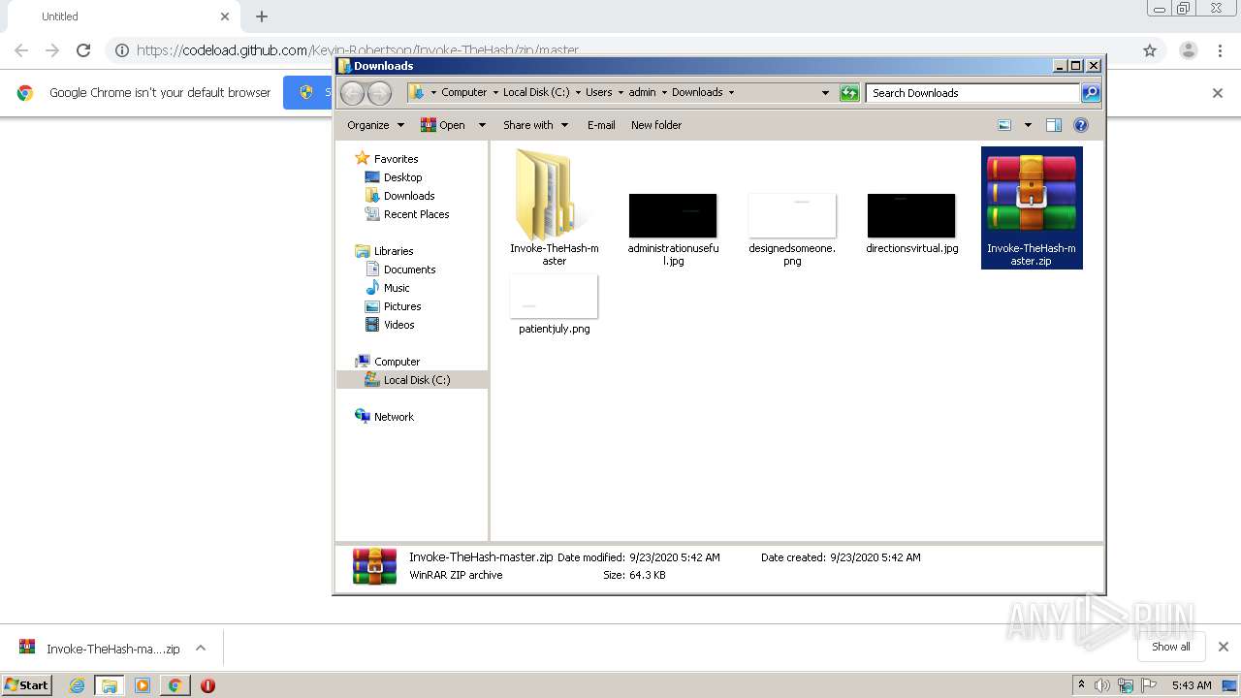Open Videos library
Screen dimensions: 1241x698
pos(398,325)
